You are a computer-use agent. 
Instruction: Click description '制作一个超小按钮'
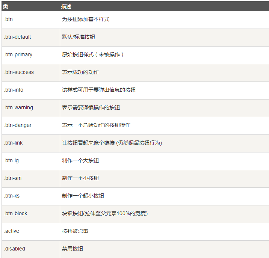(x=83, y=196)
